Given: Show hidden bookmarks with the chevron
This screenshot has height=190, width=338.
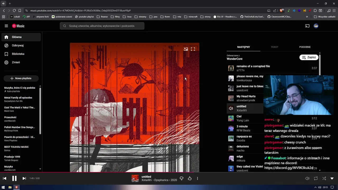Looking at the screenshot, I should [307, 17].
